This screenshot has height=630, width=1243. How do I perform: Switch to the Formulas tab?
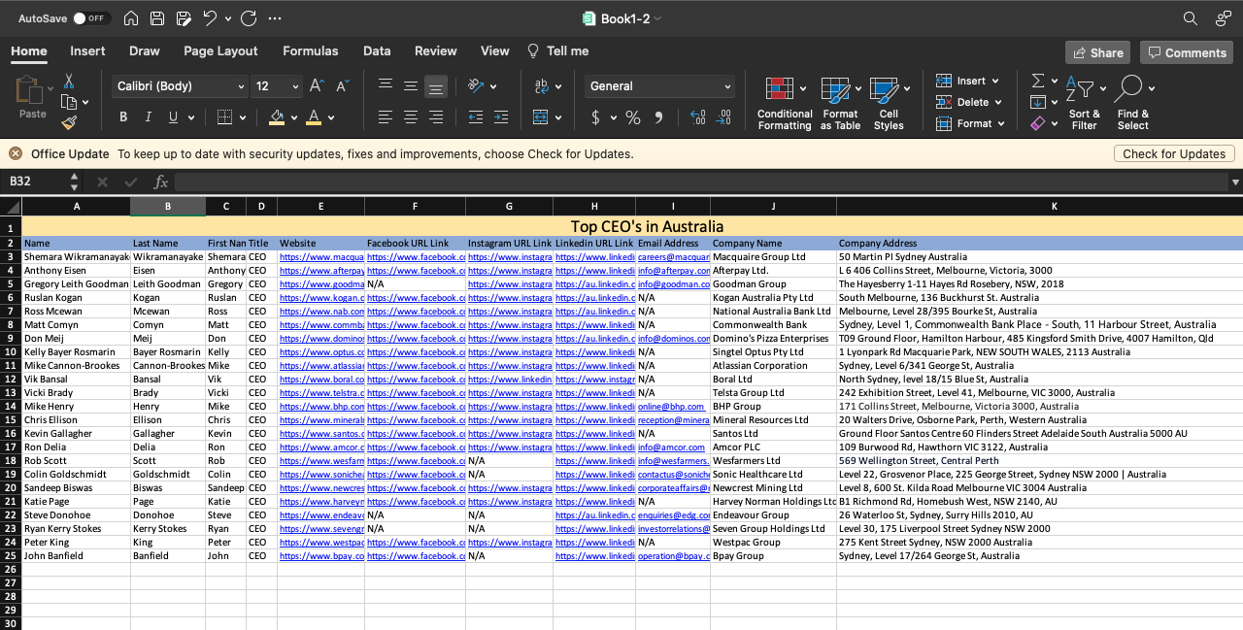tap(311, 50)
